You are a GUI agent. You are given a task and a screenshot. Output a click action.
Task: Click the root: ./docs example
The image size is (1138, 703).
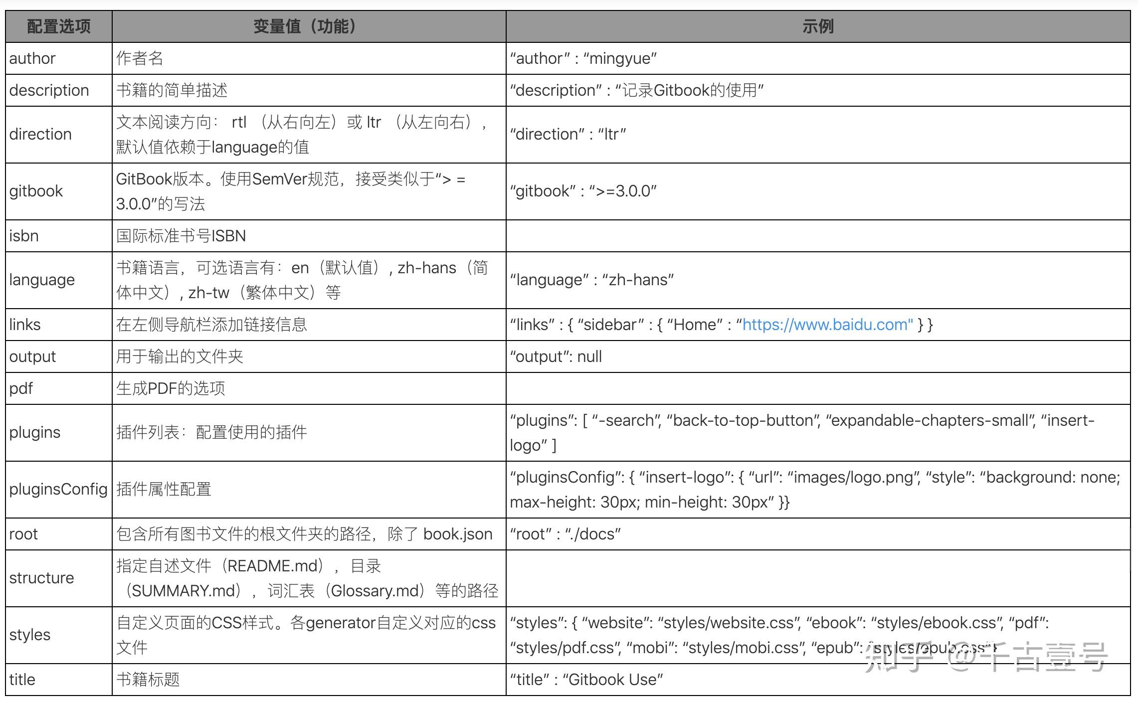[x=564, y=533]
